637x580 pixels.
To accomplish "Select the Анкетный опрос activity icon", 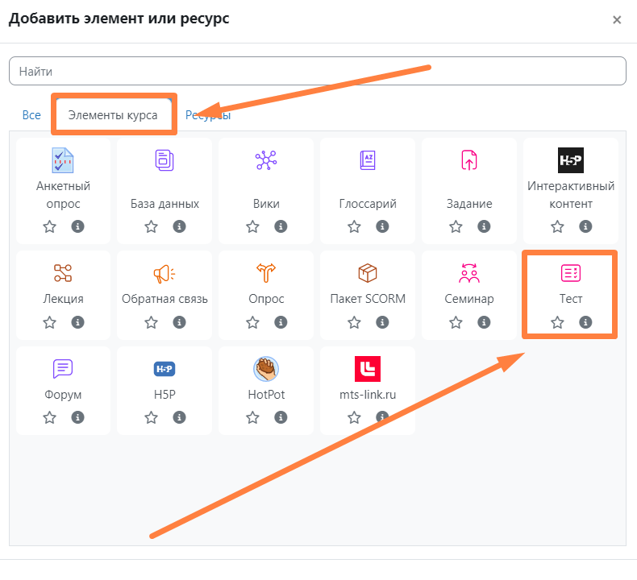I will point(63,160).
